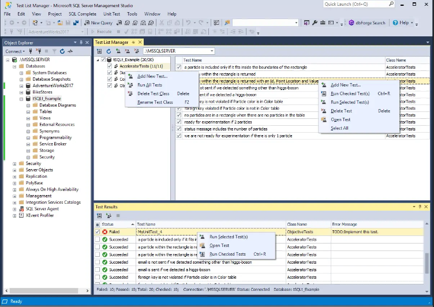434x307 pixels.
Task: Expand the Programmability folder
Action: [28, 137]
